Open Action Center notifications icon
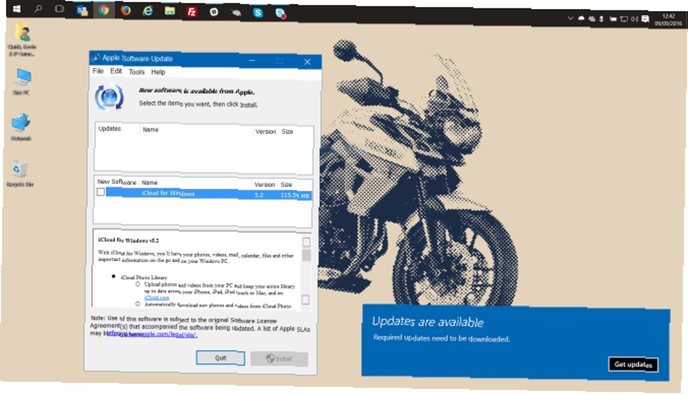 tap(645, 19)
